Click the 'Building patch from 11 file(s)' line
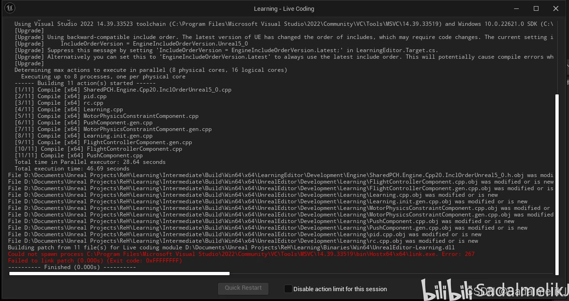The image size is (569, 301). 231,247
